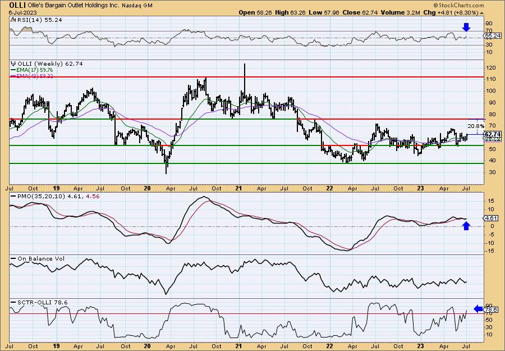Click the 62.74 price tag on the right axis
This screenshot has height=351, width=505.
coord(493,134)
